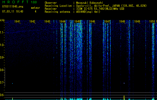Image resolution: width=157 pixels, height=100 pixels.
Task: Click the 0.9 kHz frequency label
Action: [x=2, y=57]
